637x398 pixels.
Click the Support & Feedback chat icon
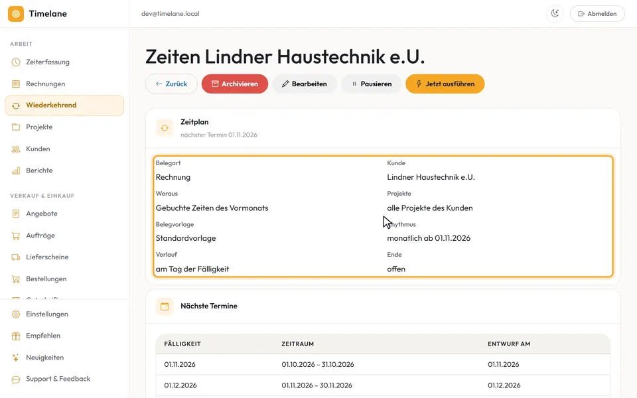tap(16, 379)
